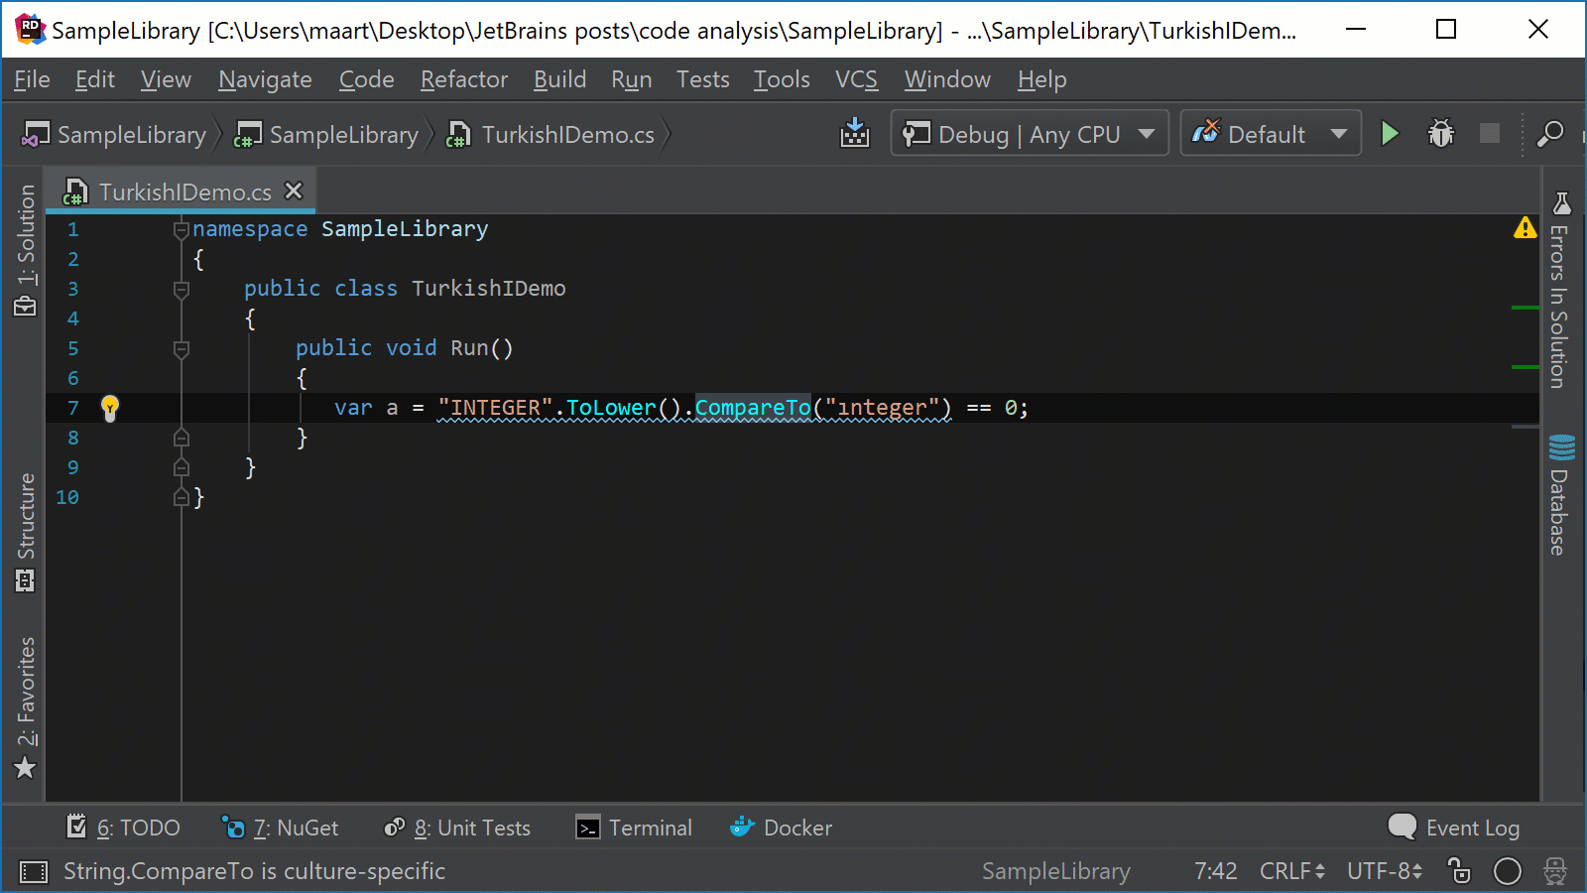The height and width of the screenshot is (893, 1587).
Task: Open the Refactor menu
Action: point(462,79)
